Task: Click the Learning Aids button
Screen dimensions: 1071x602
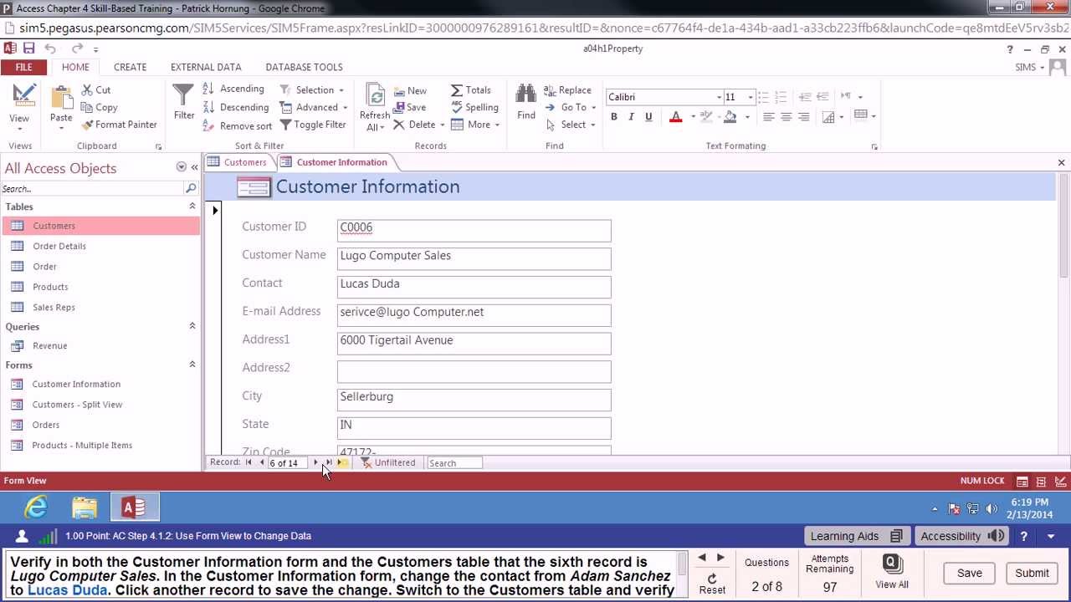Action: (856, 536)
